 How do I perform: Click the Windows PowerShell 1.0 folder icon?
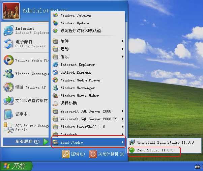[55, 127]
